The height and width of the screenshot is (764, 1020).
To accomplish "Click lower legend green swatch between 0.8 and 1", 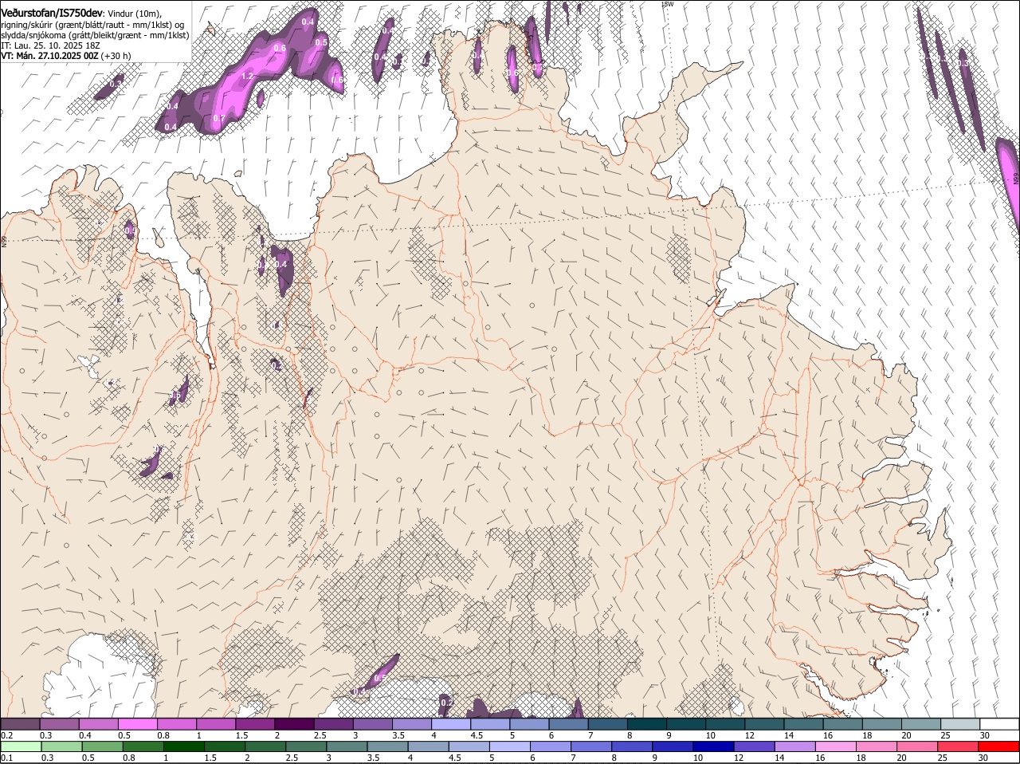I will tap(145, 746).
